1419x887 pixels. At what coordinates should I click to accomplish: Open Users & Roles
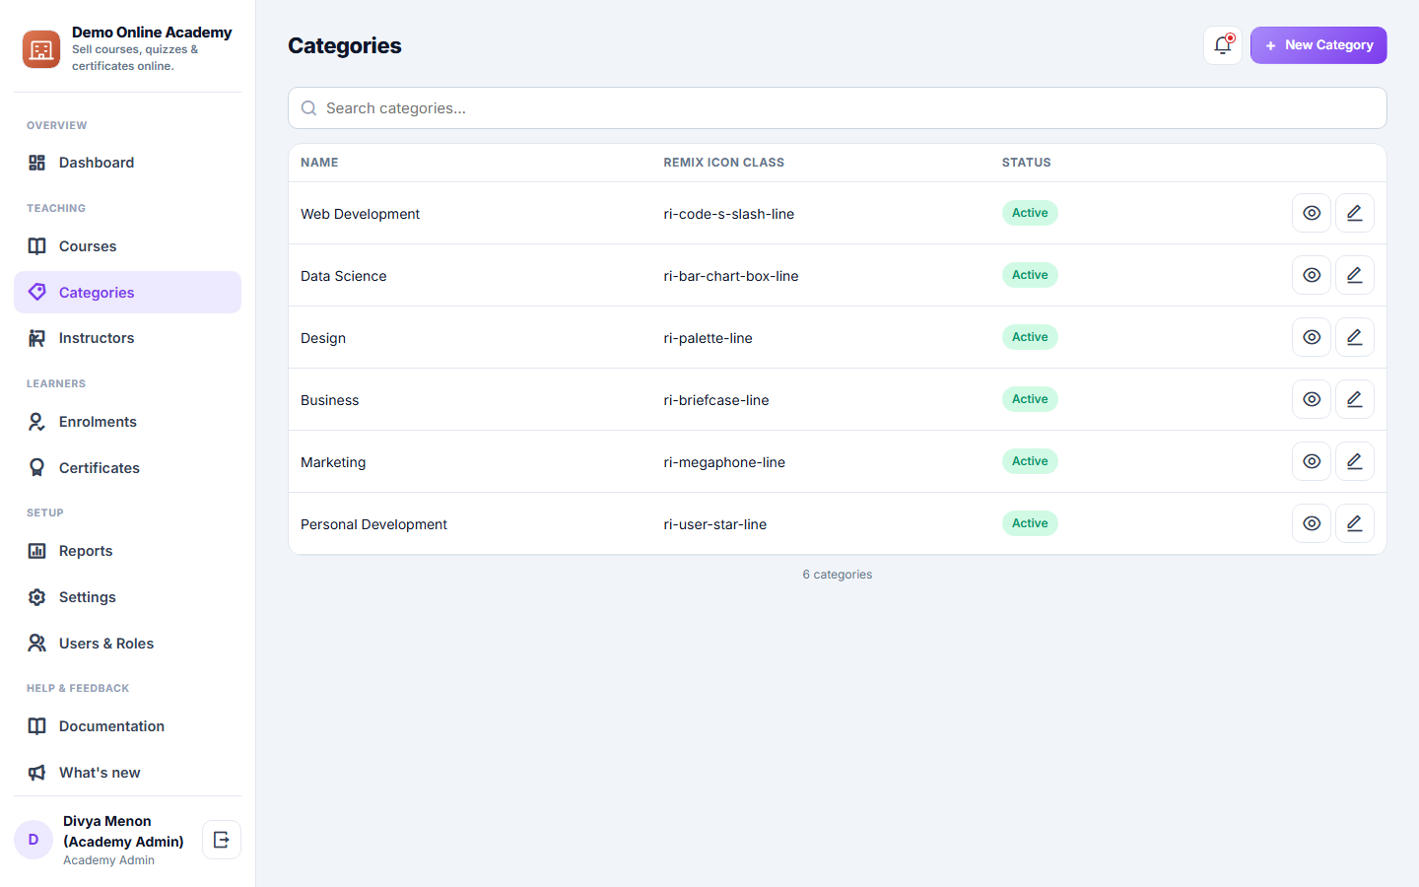127,644
